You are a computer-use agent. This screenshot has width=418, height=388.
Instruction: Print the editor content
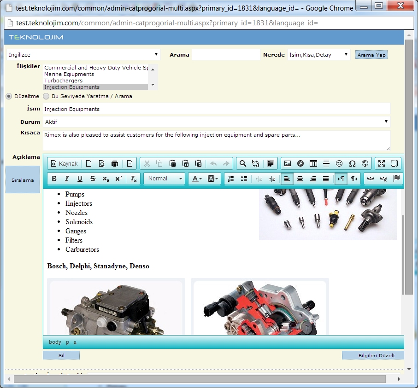(x=115, y=163)
